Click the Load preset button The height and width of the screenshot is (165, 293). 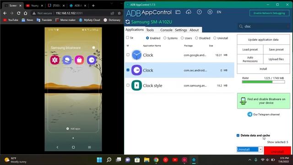(x=250, y=49)
